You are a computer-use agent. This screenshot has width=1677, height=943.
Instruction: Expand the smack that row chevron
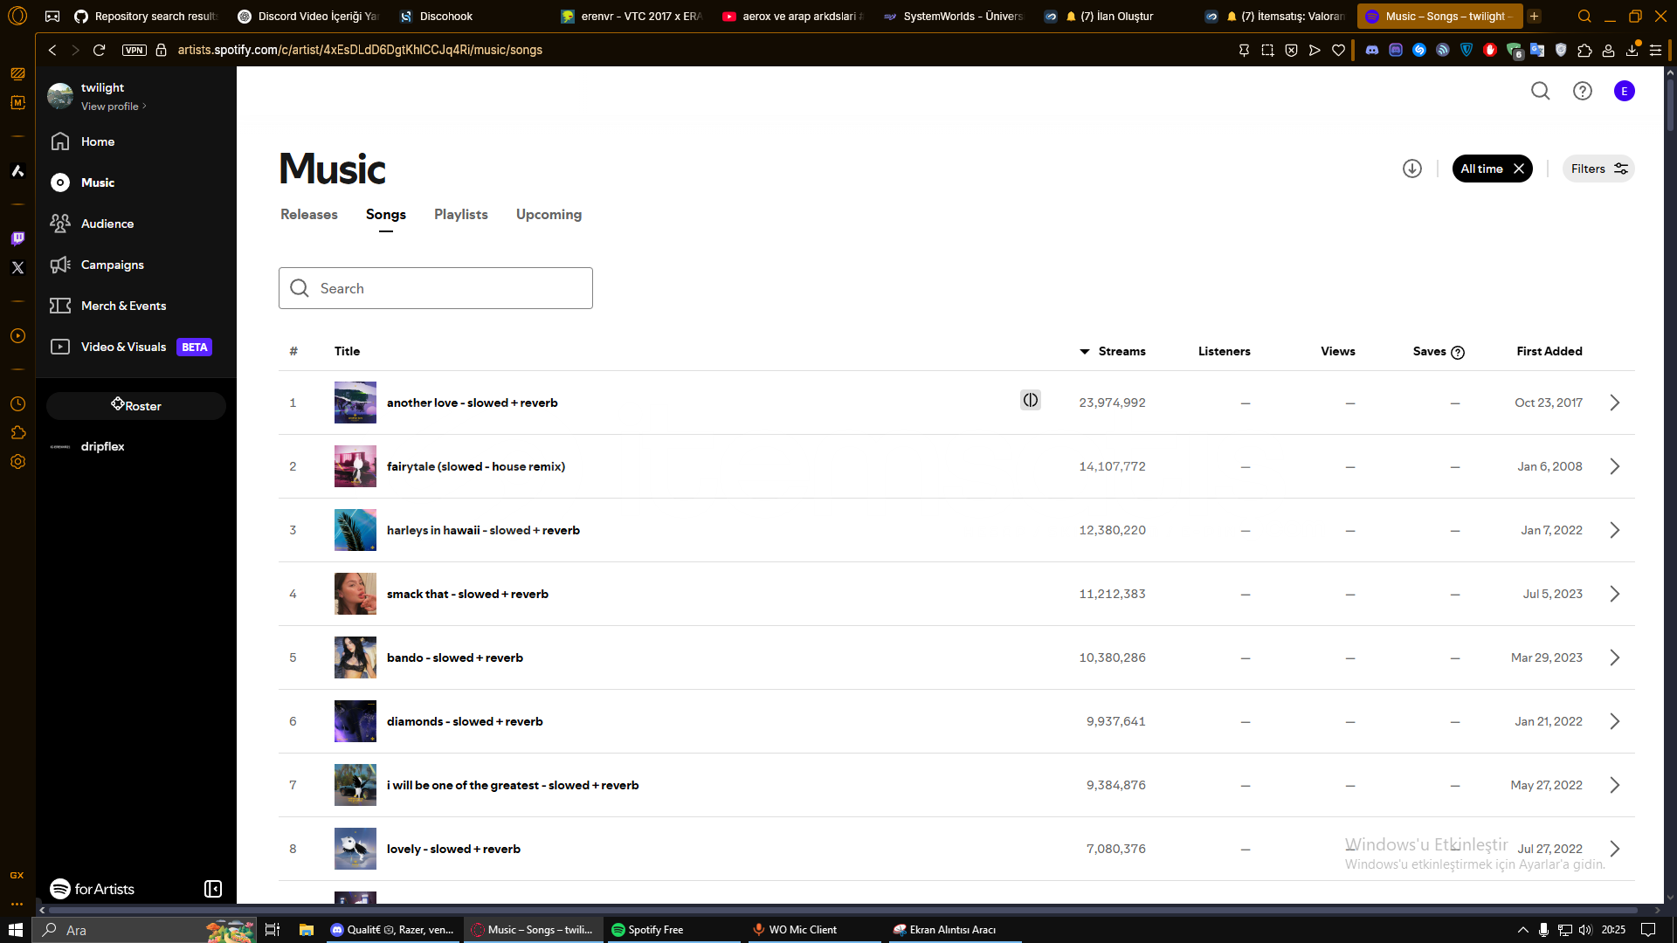[x=1615, y=594]
